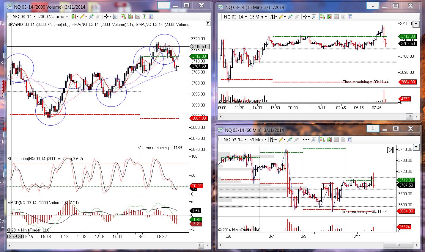Screen dimensions: 425x252
Task: Click scrollbar thumb under 2000 Volume chart
Action: [x=201, y=245]
